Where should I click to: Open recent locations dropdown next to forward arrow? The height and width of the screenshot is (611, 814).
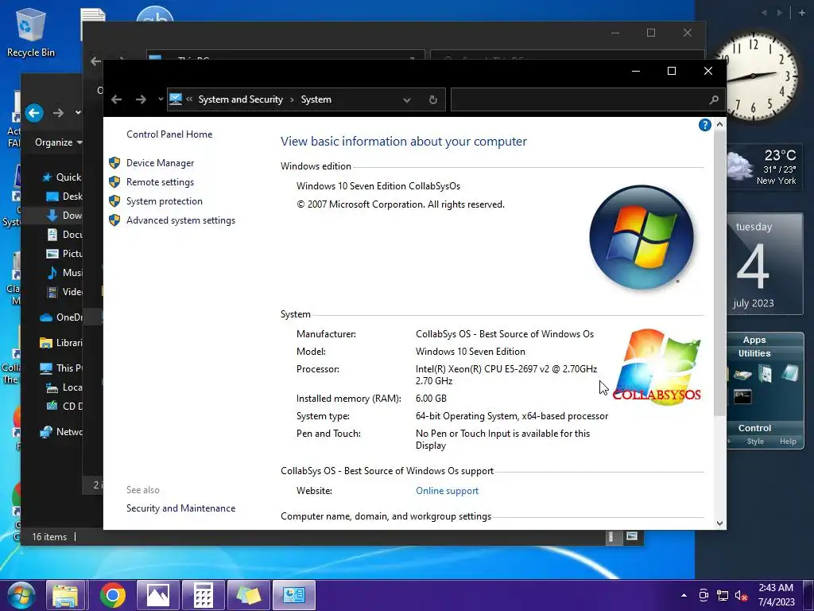pyautogui.click(x=160, y=99)
